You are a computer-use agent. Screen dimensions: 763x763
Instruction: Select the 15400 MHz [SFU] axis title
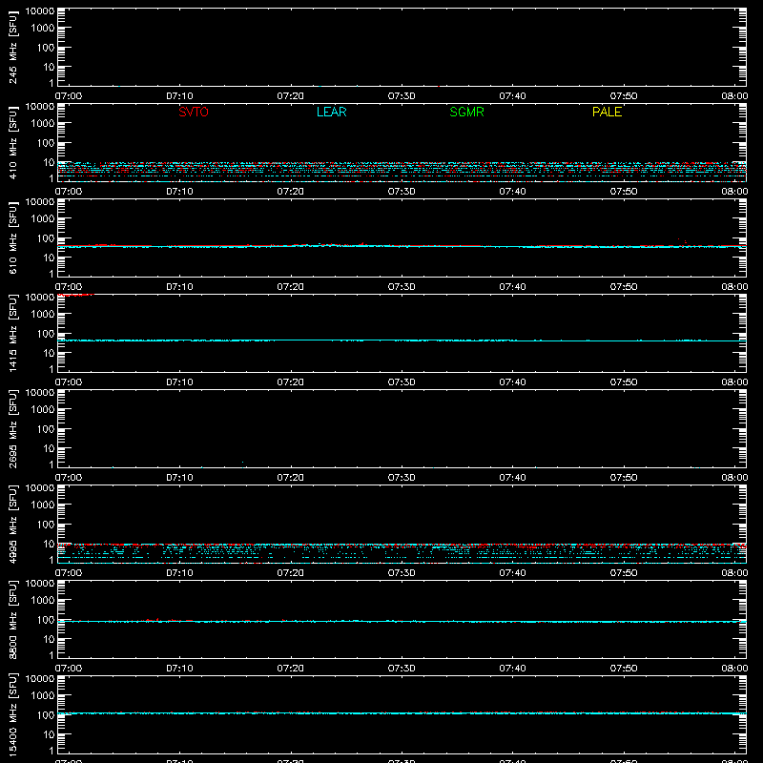coord(12,714)
